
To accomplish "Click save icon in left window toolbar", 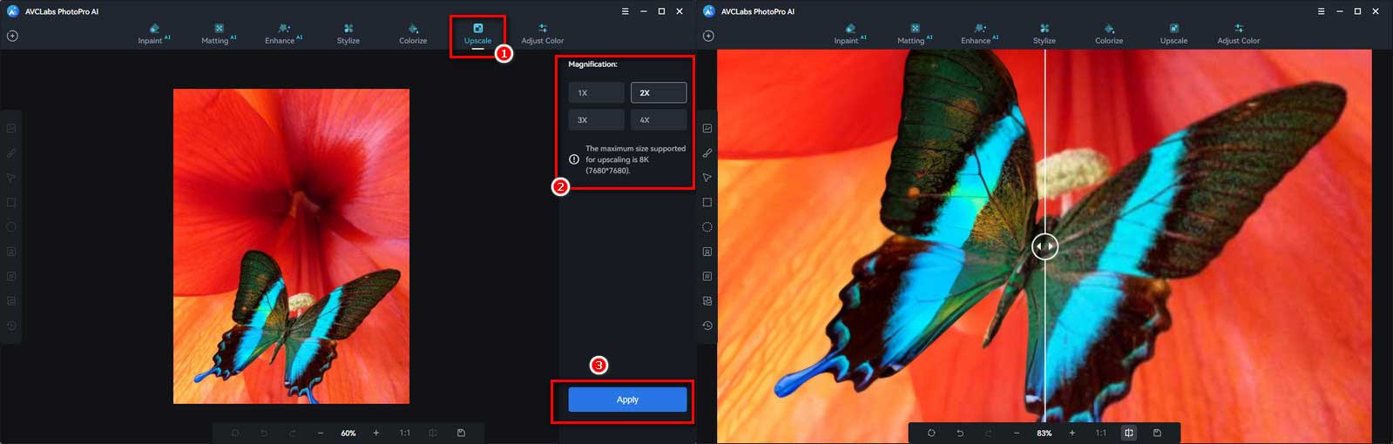I will (461, 433).
